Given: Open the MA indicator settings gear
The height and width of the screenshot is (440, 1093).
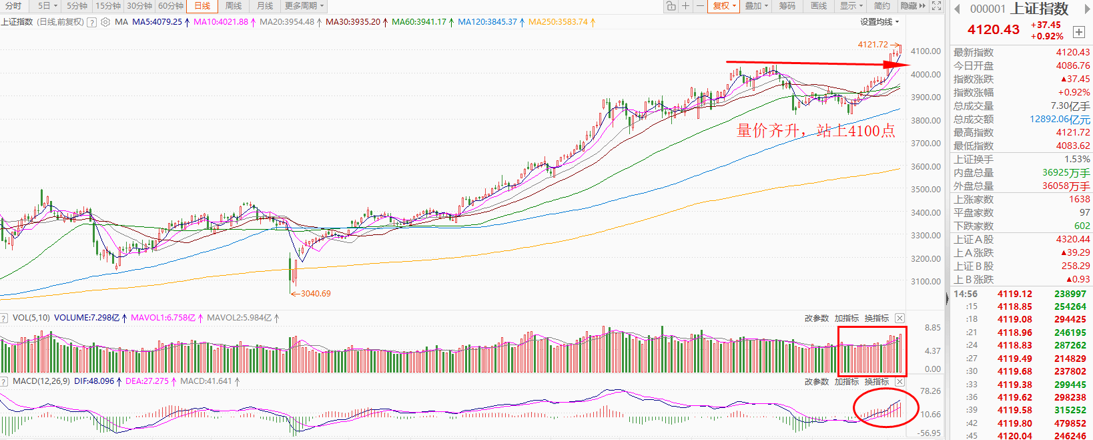Looking at the screenshot, I should click(105, 22).
